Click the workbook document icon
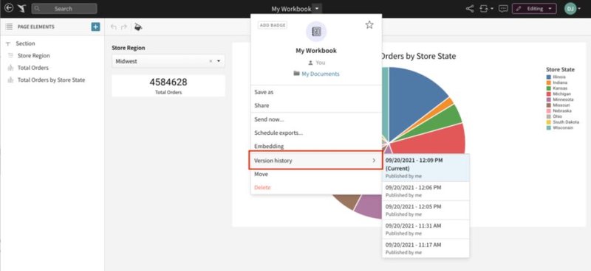 (x=316, y=32)
